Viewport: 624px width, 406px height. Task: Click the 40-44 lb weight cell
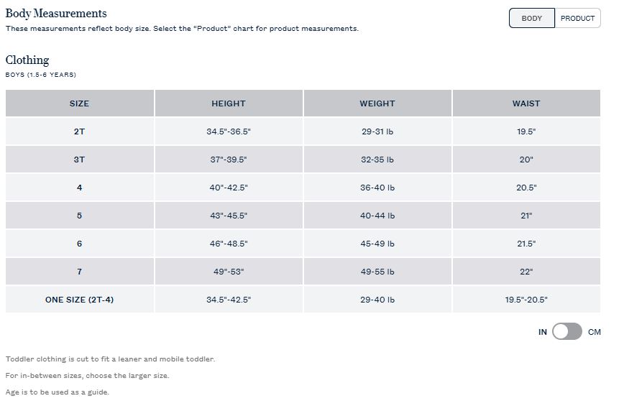377,216
